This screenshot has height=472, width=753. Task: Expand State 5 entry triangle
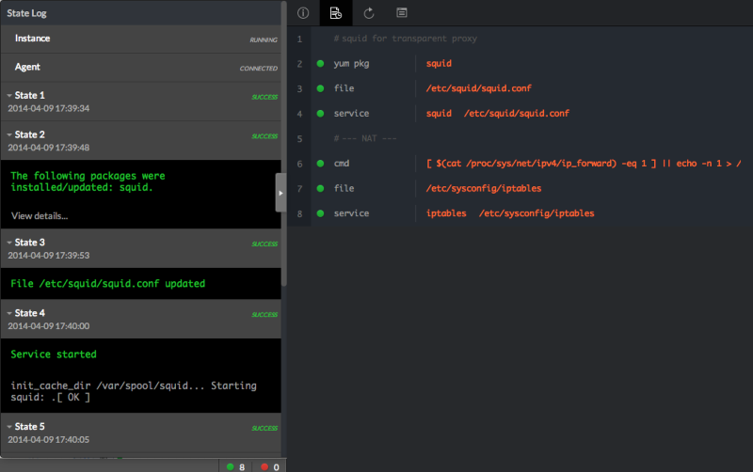click(x=9, y=427)
